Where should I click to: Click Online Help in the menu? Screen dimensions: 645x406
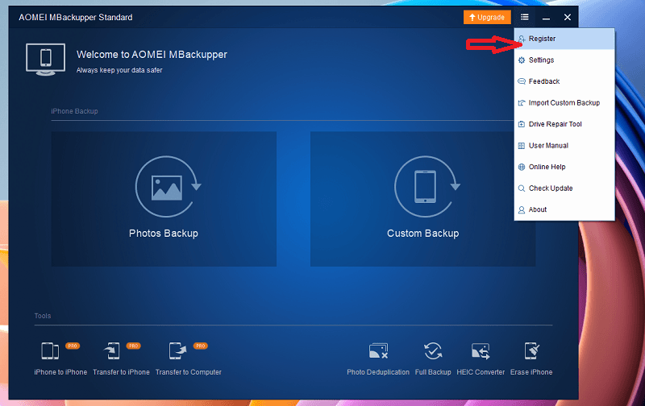(547, 167)
